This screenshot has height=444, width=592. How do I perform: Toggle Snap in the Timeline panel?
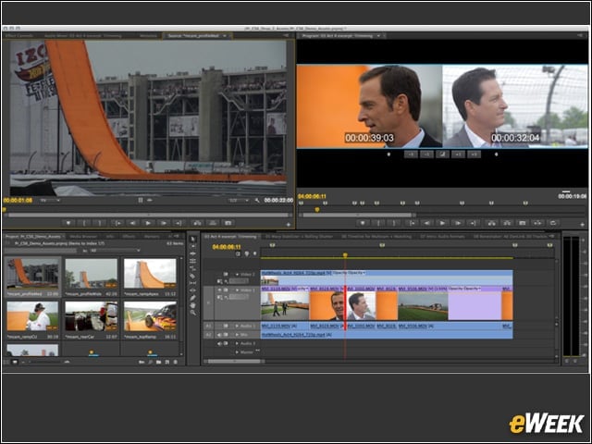pyautogui.click(x=239, y=254)
